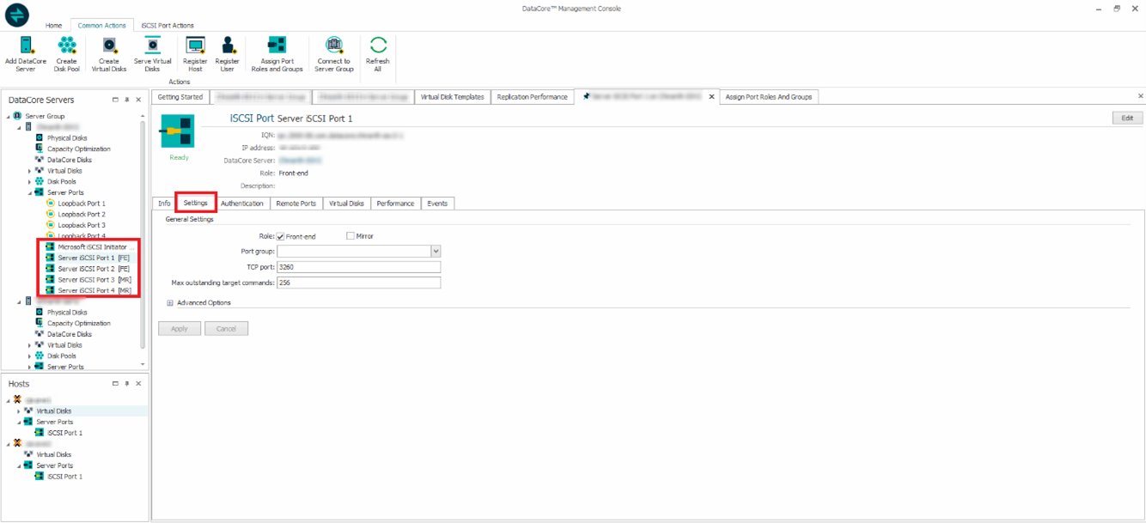1146x523 pixels.
Task: Open the Port group dropdown
Action: point(436,252)
